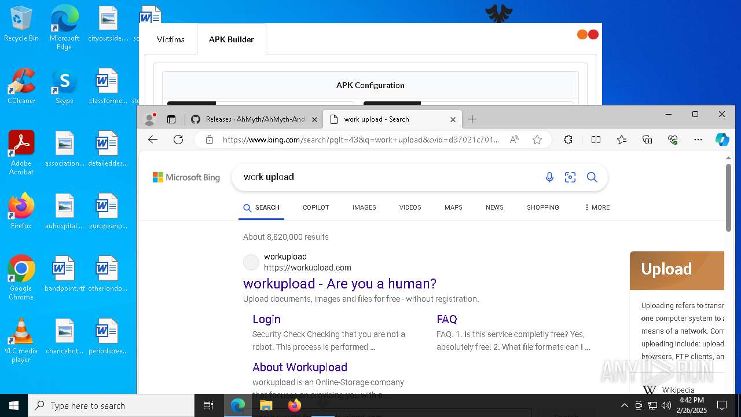Open the workupload FAQ sitelink
Image resolution: width=741 pixels, height=417 pixels.
coord(447,319)
